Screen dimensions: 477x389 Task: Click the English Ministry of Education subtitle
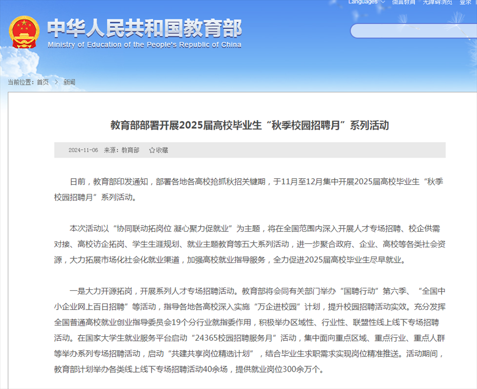tap(144, 45)
